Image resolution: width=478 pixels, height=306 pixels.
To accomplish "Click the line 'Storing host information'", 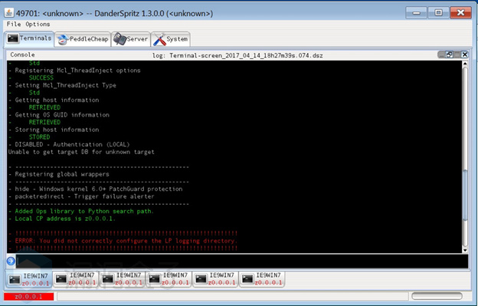I will click(x=57, y=130).
